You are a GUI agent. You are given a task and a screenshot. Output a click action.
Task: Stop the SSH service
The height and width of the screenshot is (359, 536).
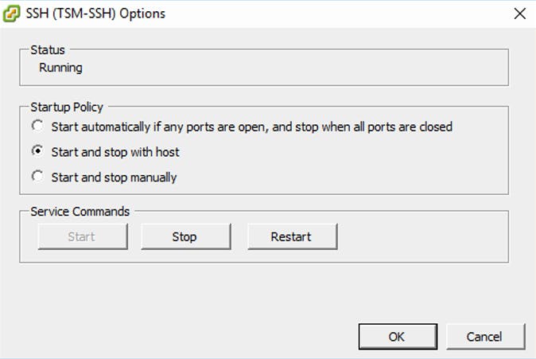point(184,236)
